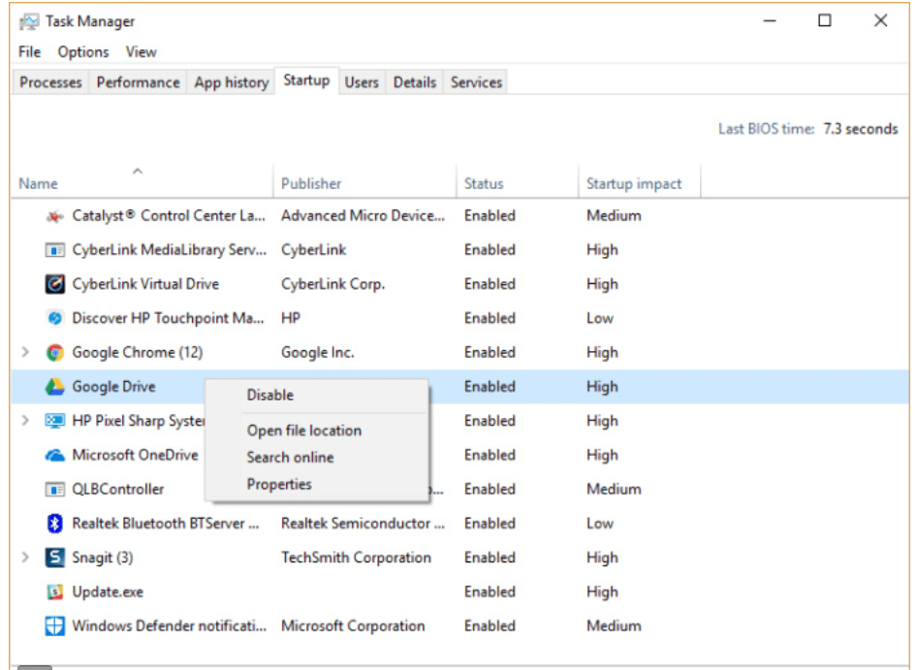Click the CyberLink MediaLibrary Service icon
Image resolution: width=918 pixels, height=670 pixels.
54,250
